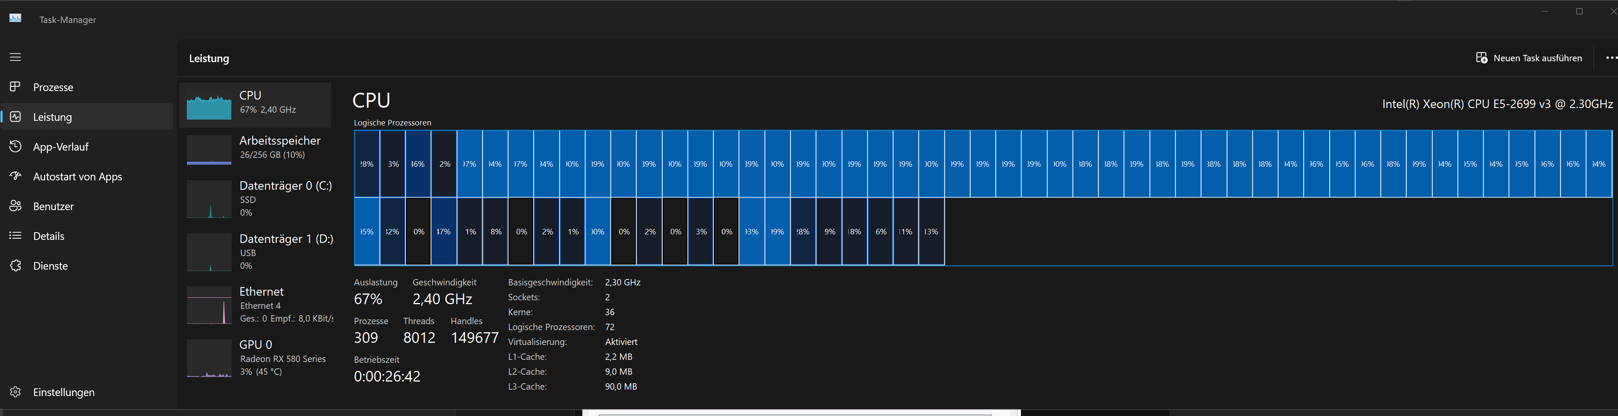The height and width of the screenshot is (416, 1618).
Task: Select the Ethernet network entry
Action: coord(256,305)
